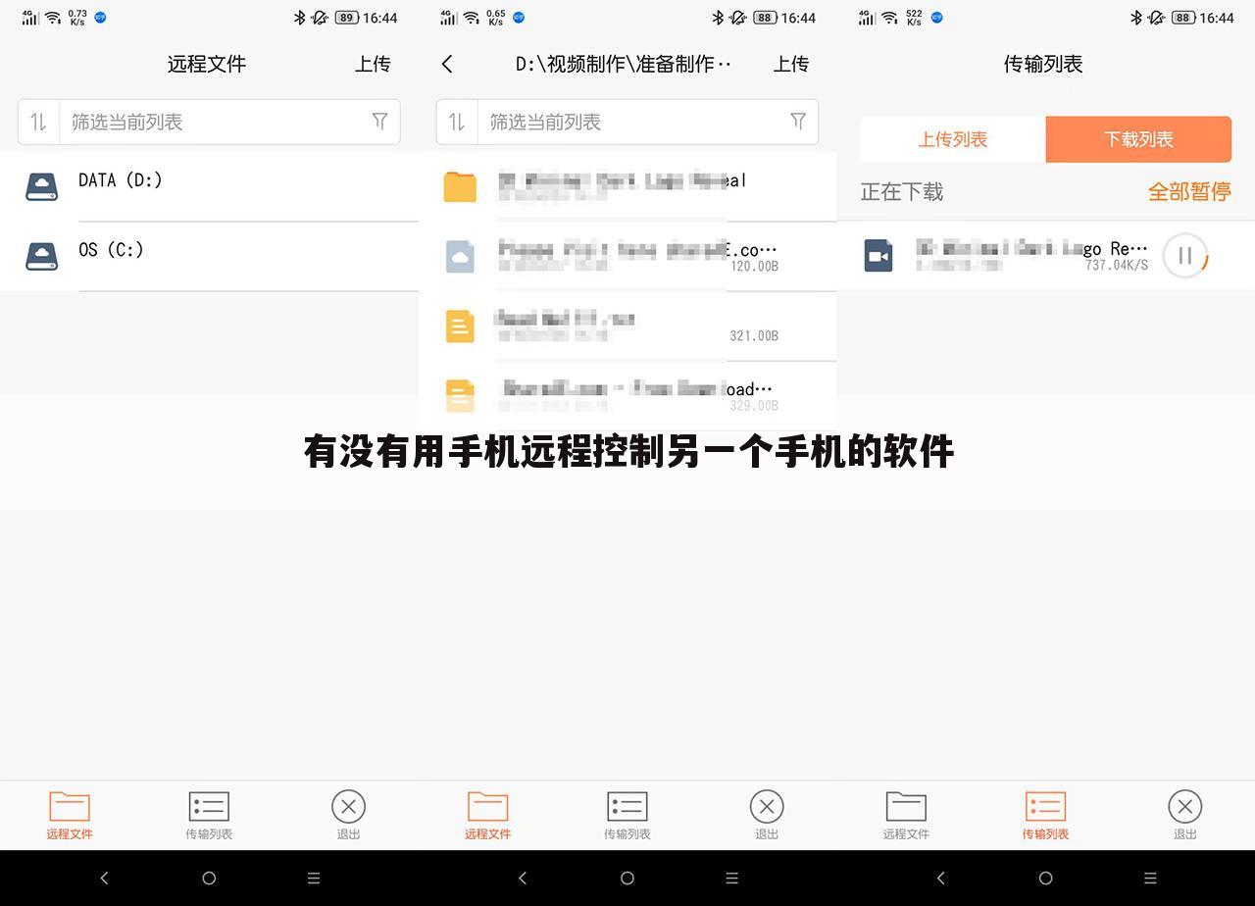The image size is (1255, 906).
Task: Tap 退出 in the middle phone screen
Action: (x=767, y=816)
